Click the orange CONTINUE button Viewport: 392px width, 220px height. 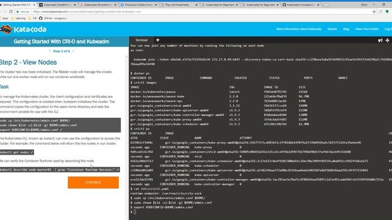pos(93,183)
